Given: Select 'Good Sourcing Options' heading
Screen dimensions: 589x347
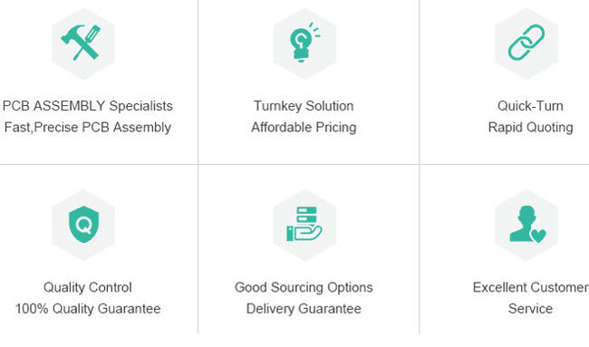Looking at the screenshot, I should point(304,287).
